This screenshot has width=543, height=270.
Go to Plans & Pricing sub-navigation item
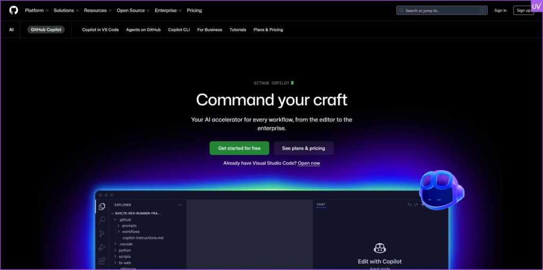[x=268, y=30]
